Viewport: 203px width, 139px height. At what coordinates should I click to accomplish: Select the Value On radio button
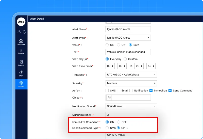[x=107, y=45]
